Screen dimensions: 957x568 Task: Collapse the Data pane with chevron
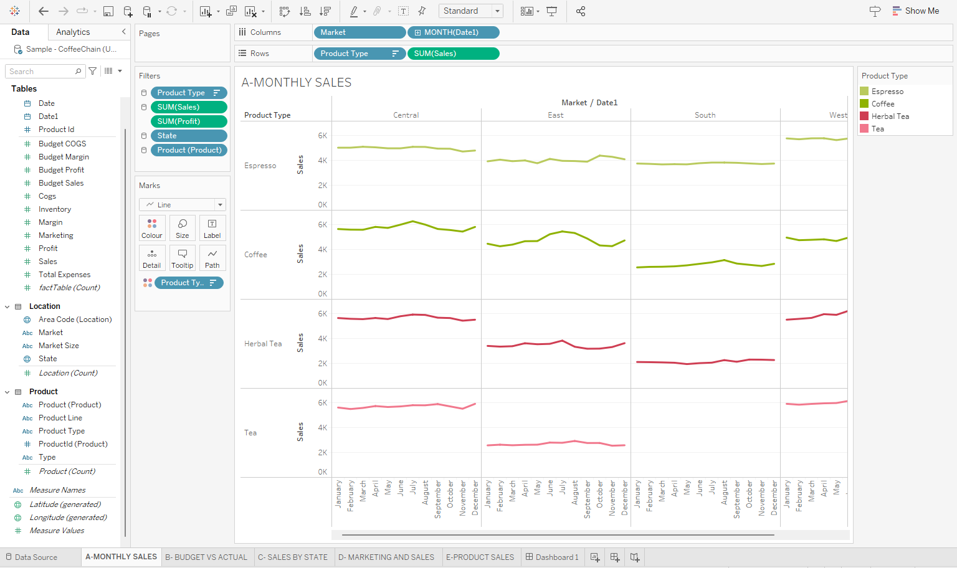coord(124,32)
